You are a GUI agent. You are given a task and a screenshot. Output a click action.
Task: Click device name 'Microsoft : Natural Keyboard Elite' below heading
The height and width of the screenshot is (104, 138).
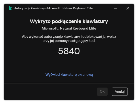point(69,29)
